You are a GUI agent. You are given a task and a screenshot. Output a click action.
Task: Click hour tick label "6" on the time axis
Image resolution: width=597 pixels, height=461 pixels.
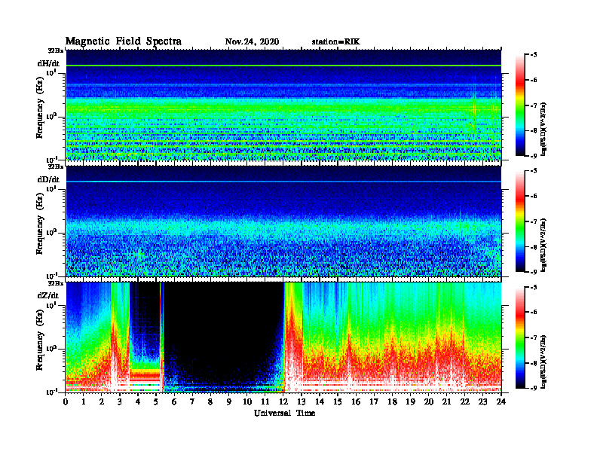coord(174,401)
